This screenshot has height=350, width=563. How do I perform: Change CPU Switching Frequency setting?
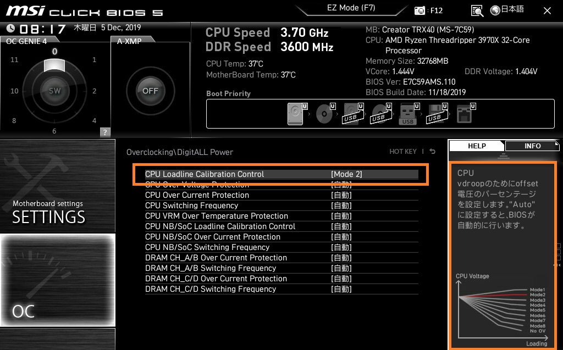pyautogui.click(x=281, y=205)
